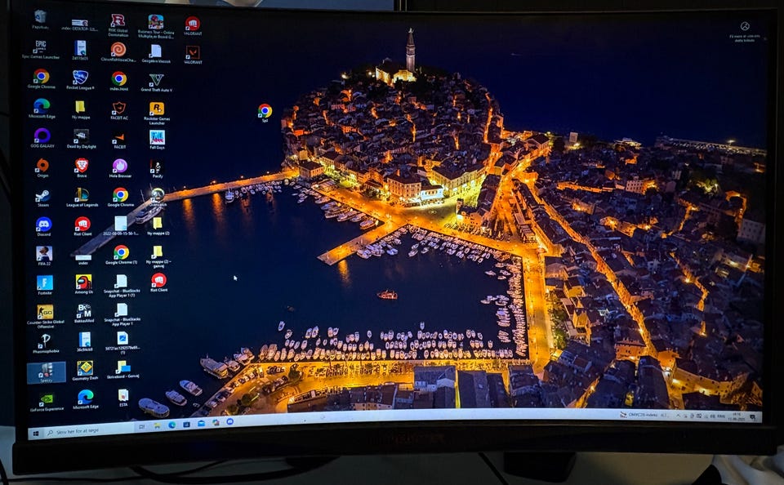
Task: Open the FACEIT AC shortcut
Action: click(119, 110)
